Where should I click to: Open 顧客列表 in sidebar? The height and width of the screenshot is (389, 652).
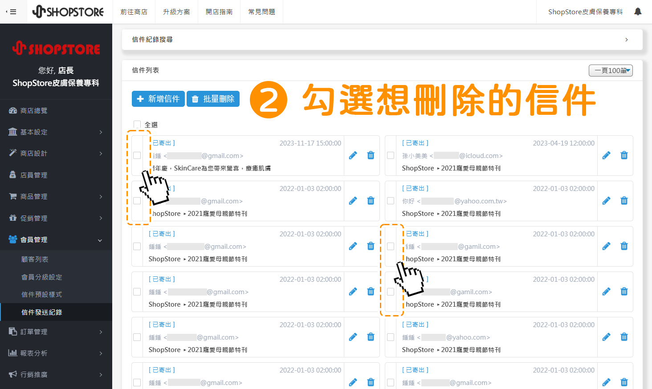pos(35,259)
